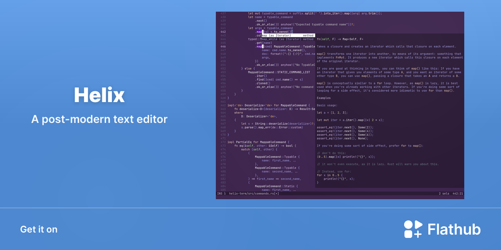
Task: Click 's.parse().map_err(de::Error::custom)' line
Action: pyautogui.click(x=272, y=127)
